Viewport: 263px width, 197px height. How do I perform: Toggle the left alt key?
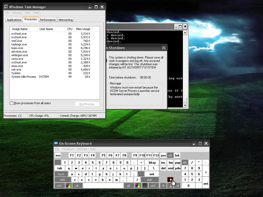tap(77, 186)
